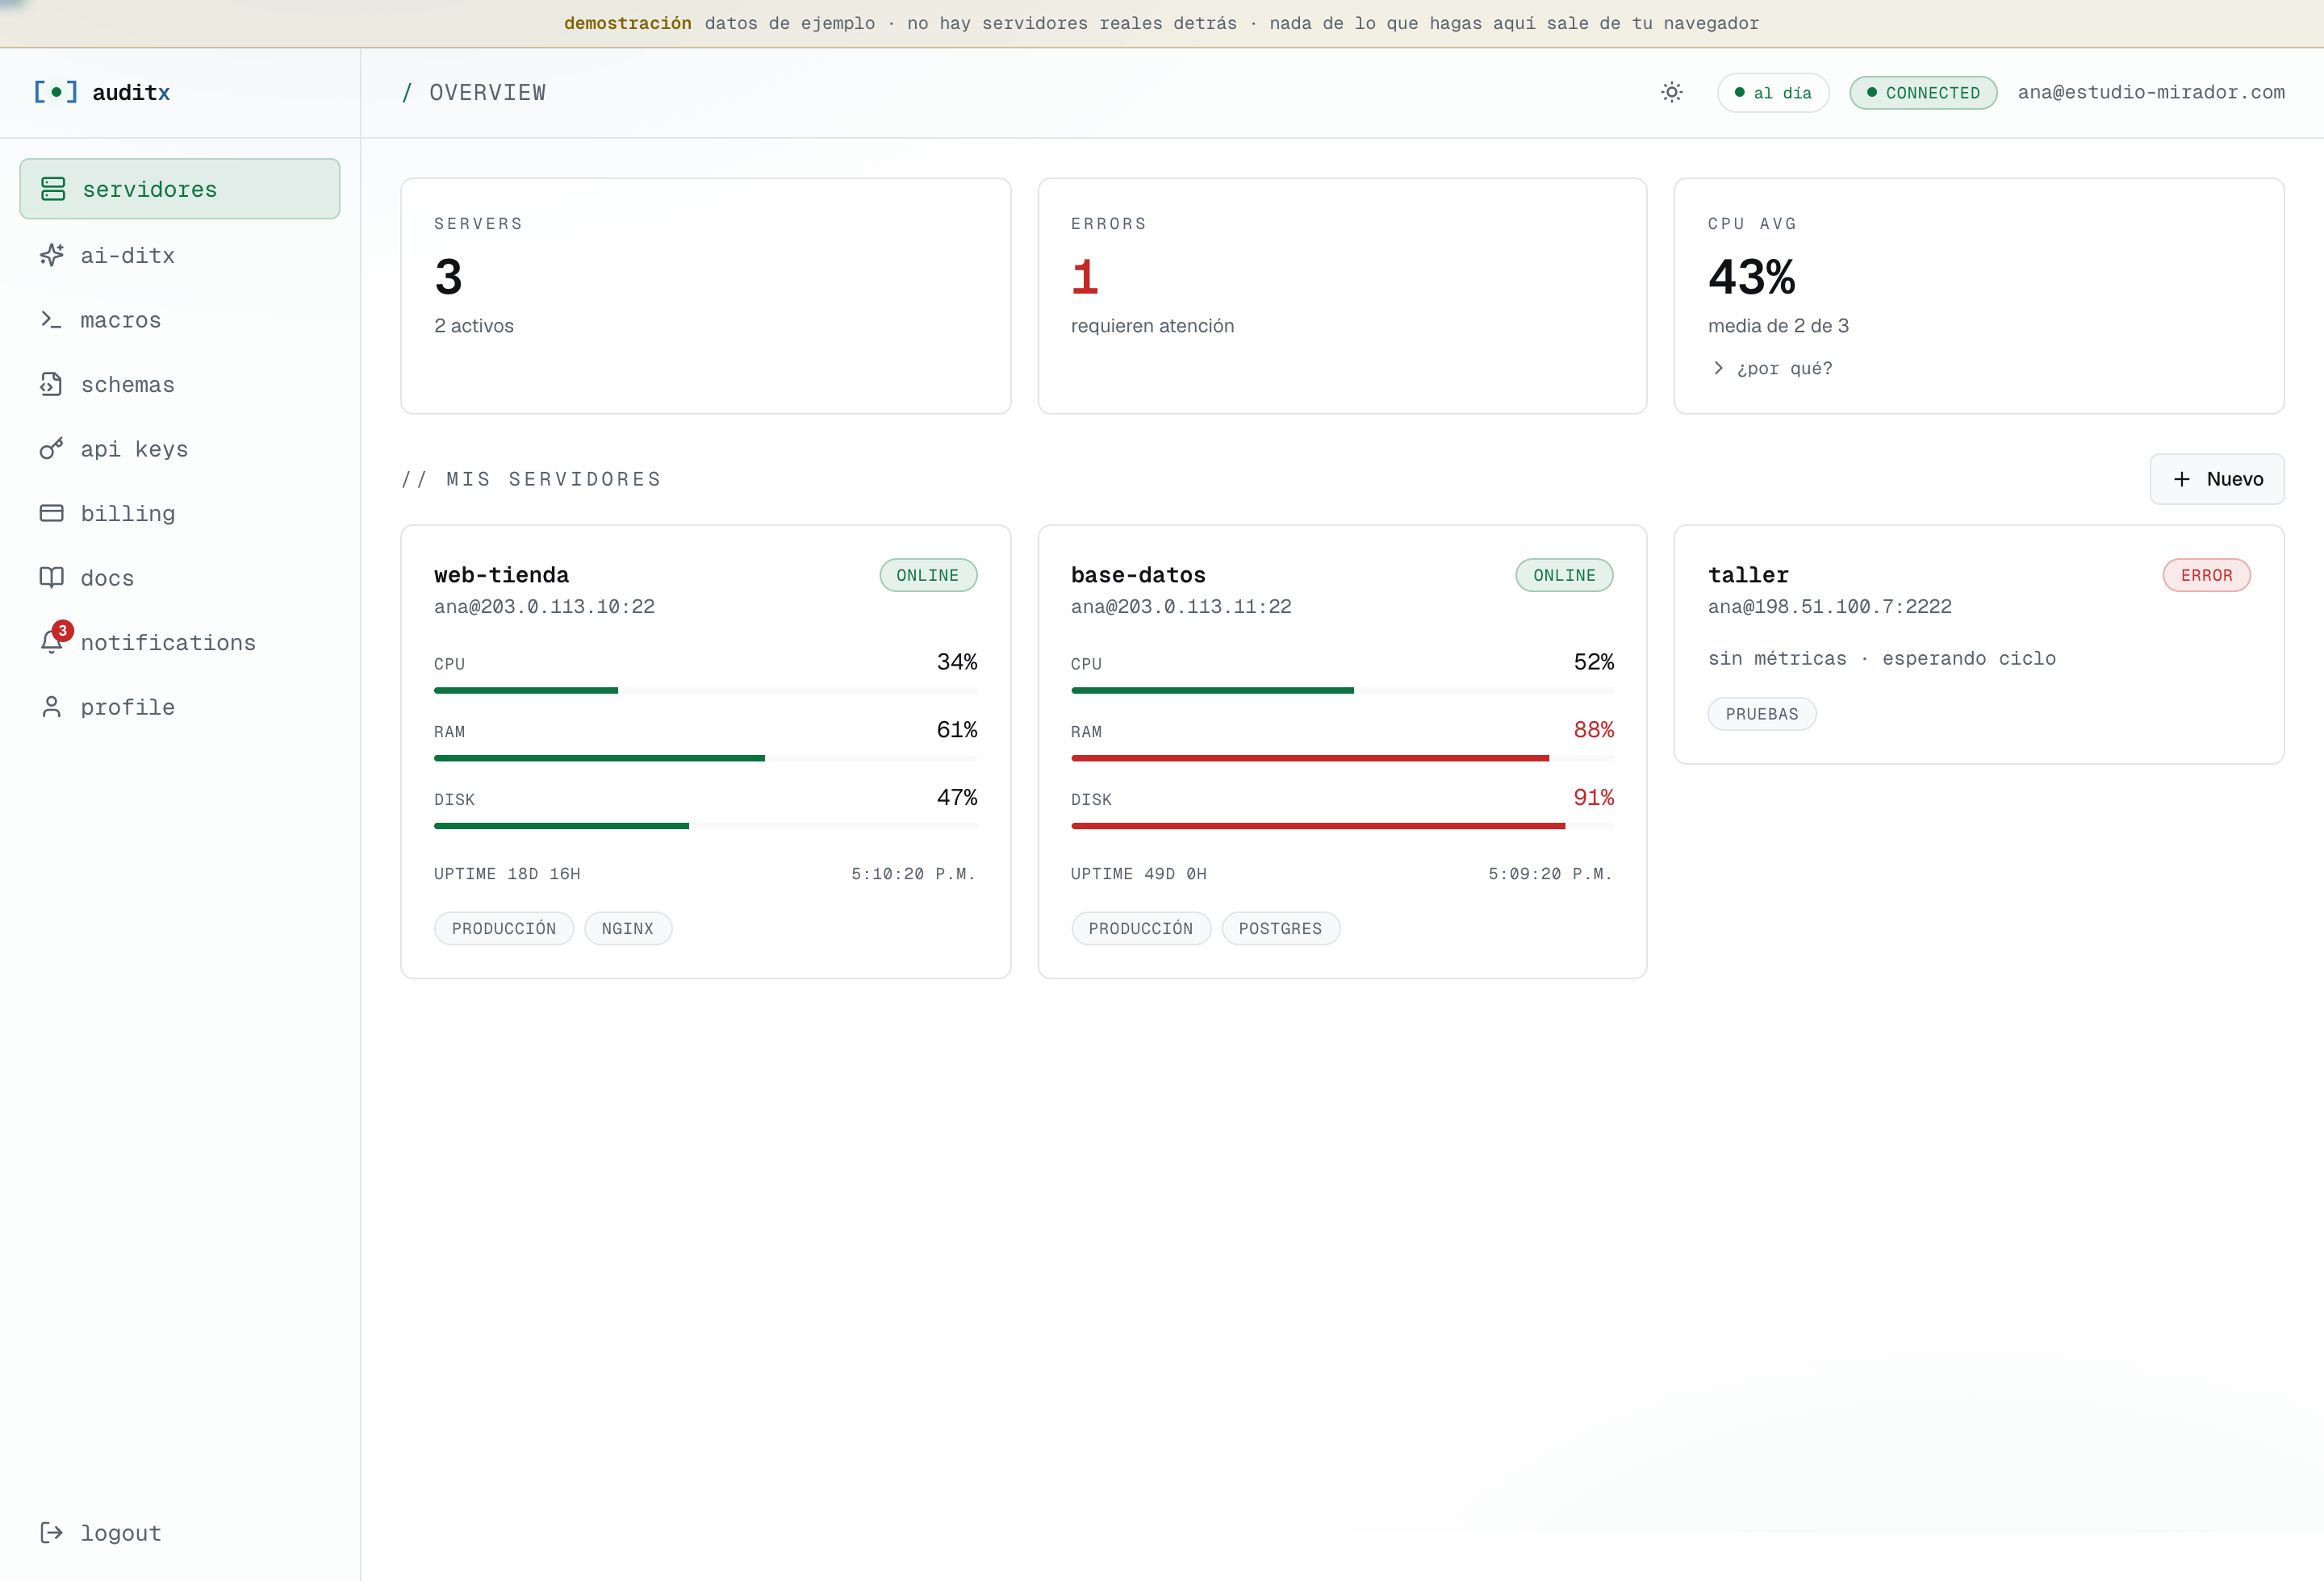This screenshot has height=1581, width=2324.
Task: Toggle the light/dark theme sun icon
Action: click(x=1671, y=92)
